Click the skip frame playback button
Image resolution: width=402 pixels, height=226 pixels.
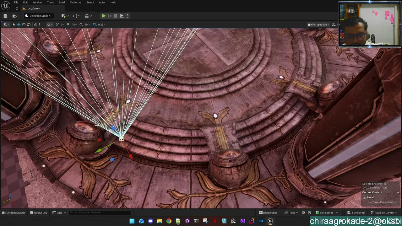pyautogui.click(x=110, y=16)
